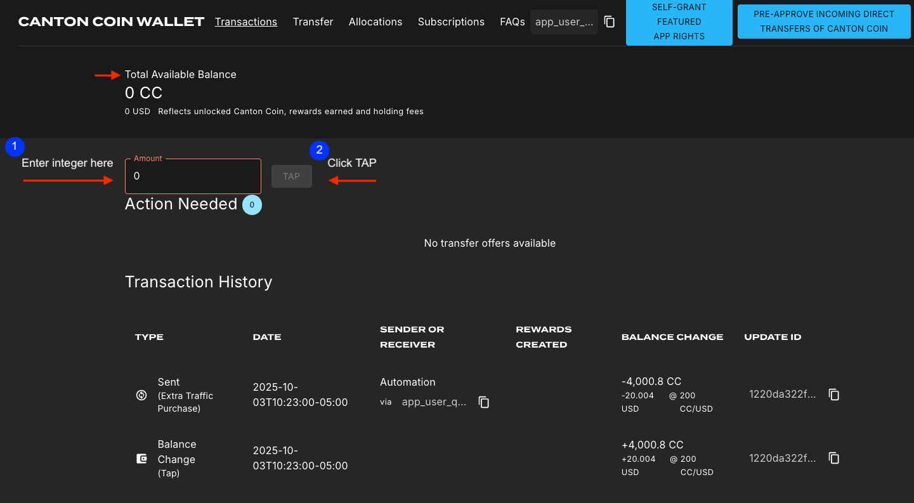Click Self-Grant Featured App Rights button

(x=679, y=22)
